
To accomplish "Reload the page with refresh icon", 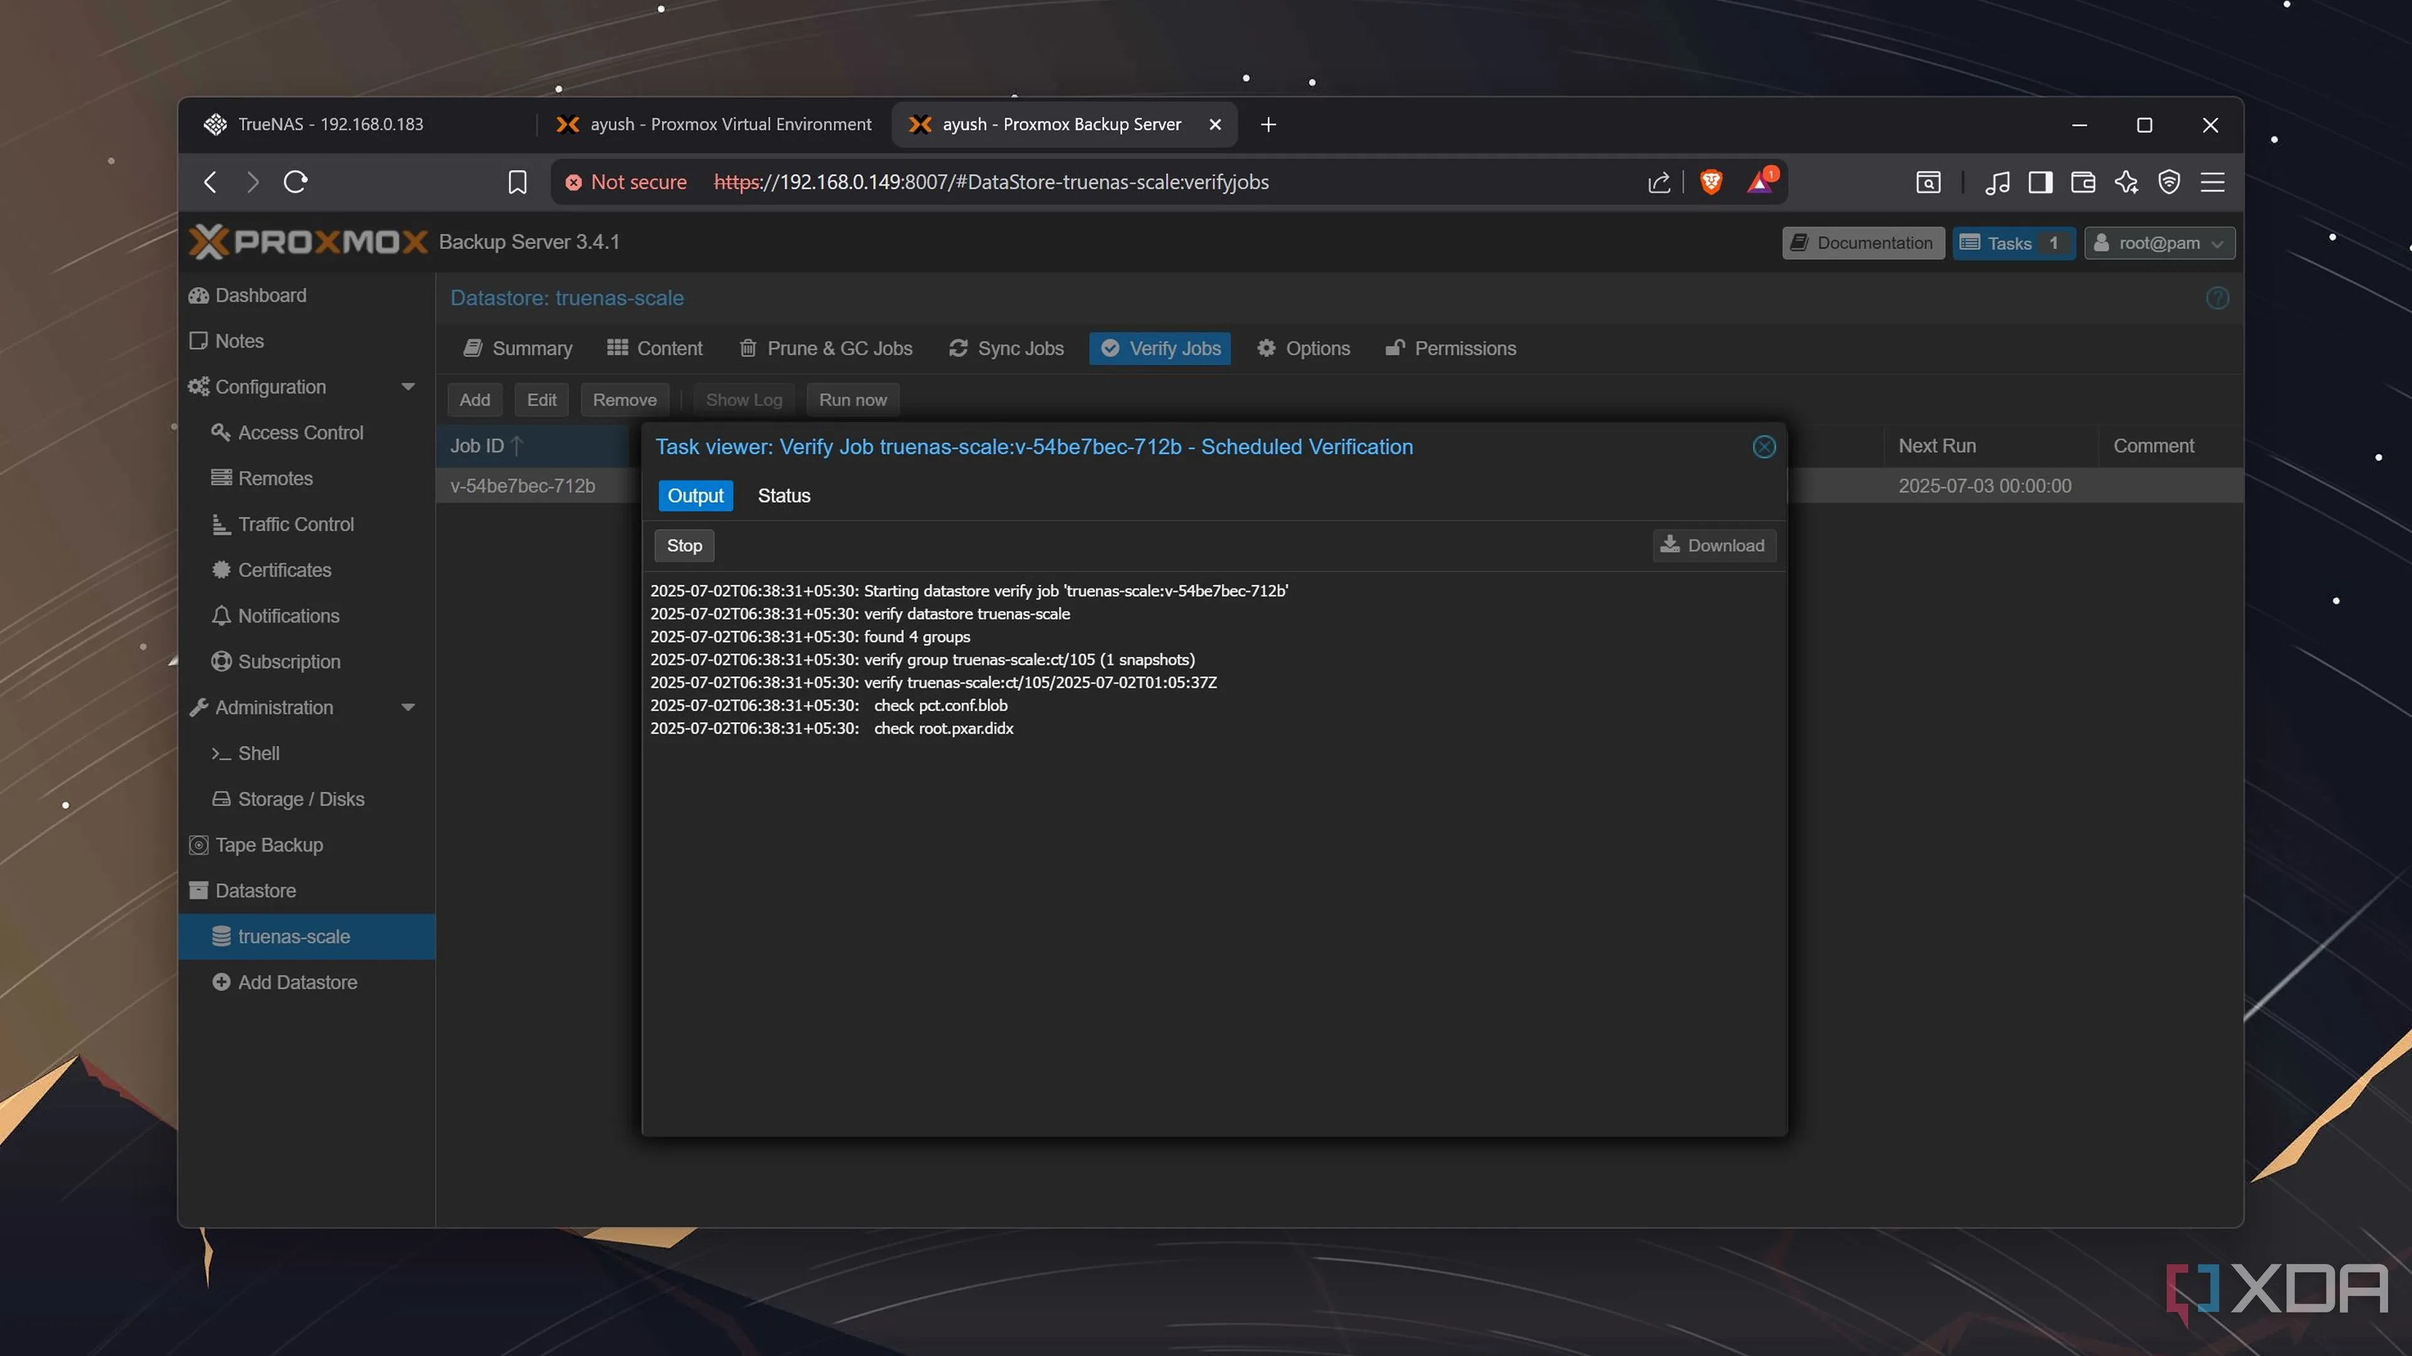I will pos(296,181).
